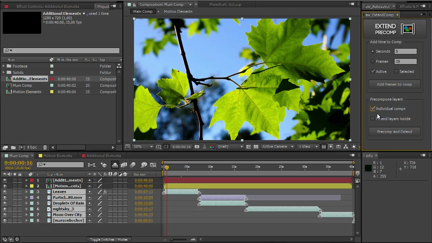This screenshot has width=432, height=243.
Task: Toggle Draft 3D icon in timeline
Action: click(x=104, y=165)
